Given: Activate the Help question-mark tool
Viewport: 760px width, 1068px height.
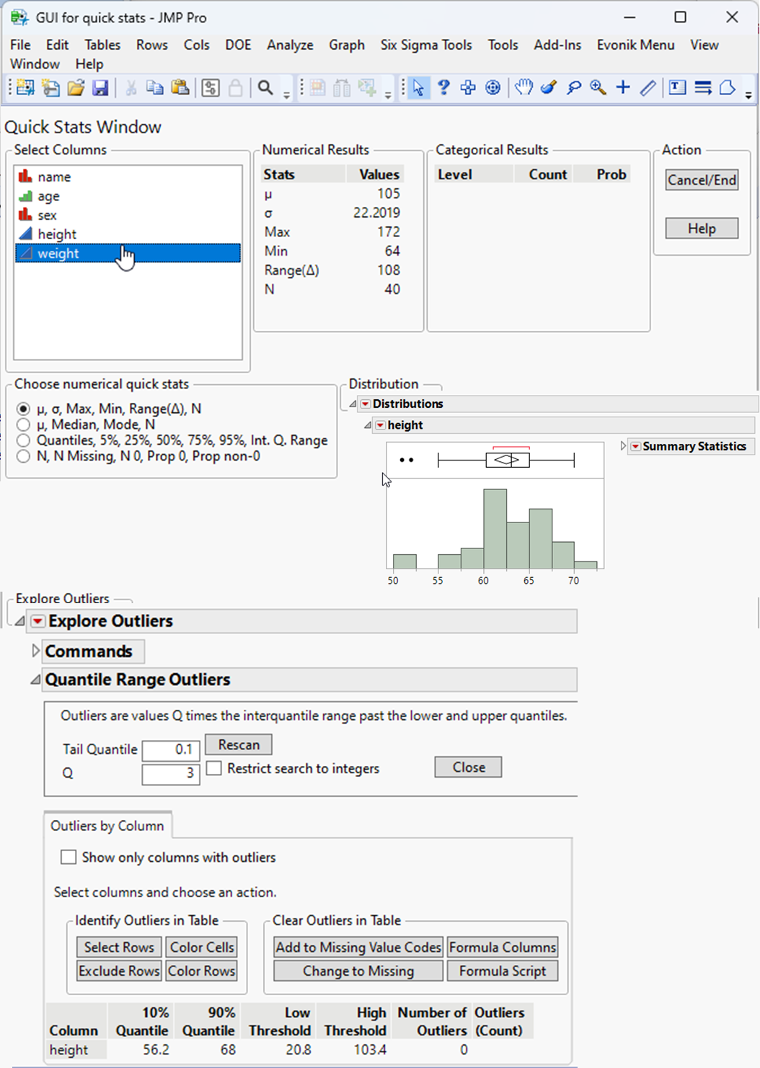Looking at the screenshot, I should point(443,87).
